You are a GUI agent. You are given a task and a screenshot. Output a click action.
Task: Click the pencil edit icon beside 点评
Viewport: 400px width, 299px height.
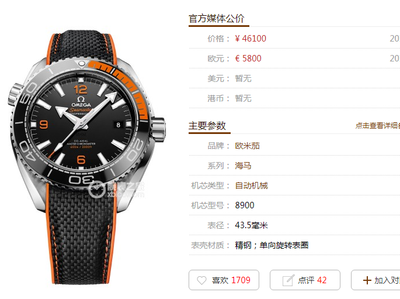[288, 280]
